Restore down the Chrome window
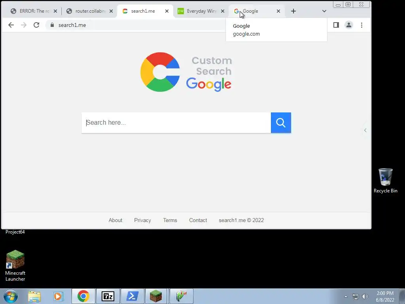405x304 pixels. click(348, 4)
